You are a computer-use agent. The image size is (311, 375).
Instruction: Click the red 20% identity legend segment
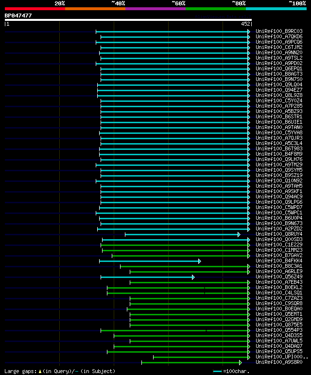[35, 9]
